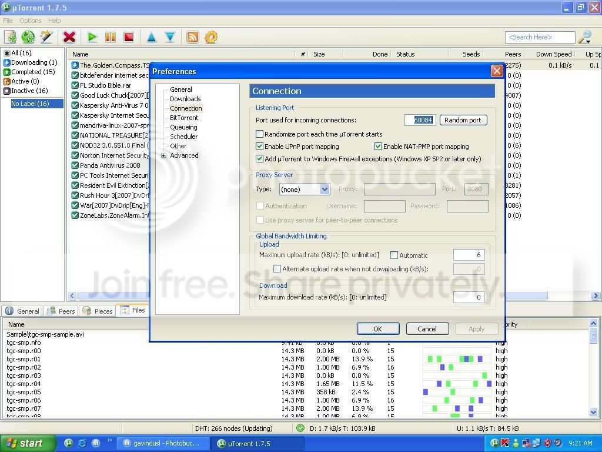
Task: Click the green network status icon
Action: [x=300, y=428]
